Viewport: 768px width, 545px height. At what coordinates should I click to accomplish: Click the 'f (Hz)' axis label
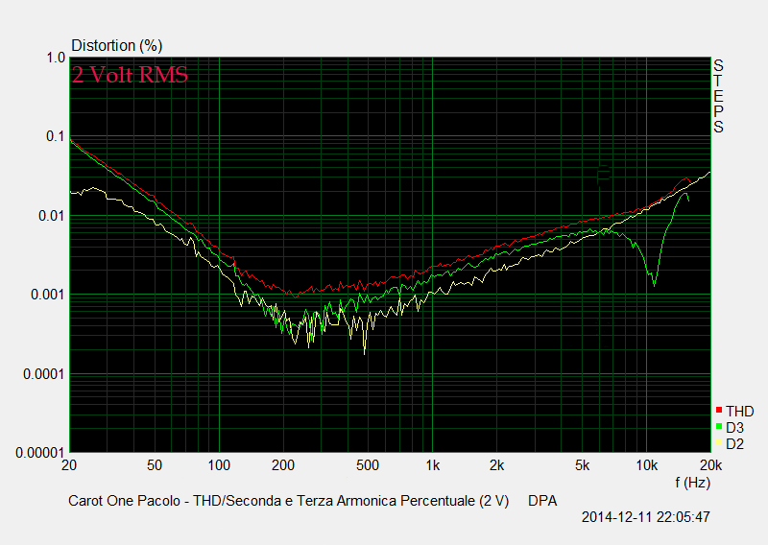[x=691, y=482]
